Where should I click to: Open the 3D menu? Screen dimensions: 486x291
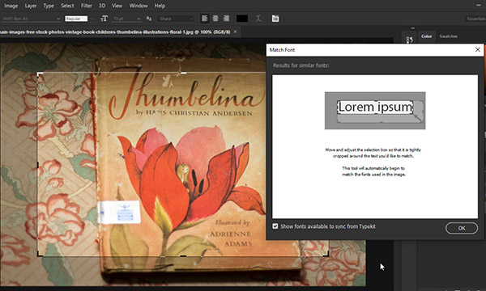click(102, 6)
